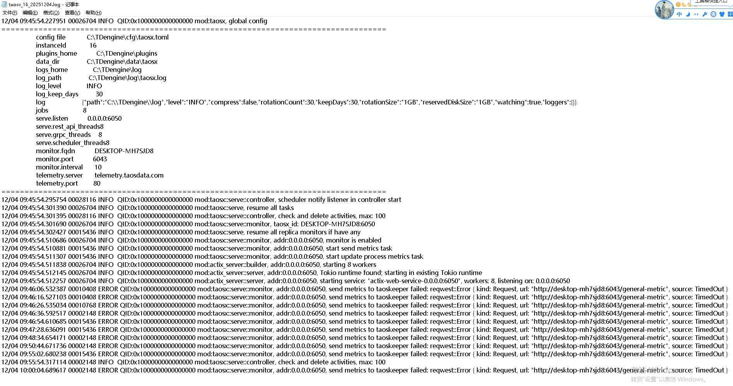Click the telemetry.taosdata.com server value
Viewport: 733px width, 386px height.
pyautogui.click(x=129, y=175)
